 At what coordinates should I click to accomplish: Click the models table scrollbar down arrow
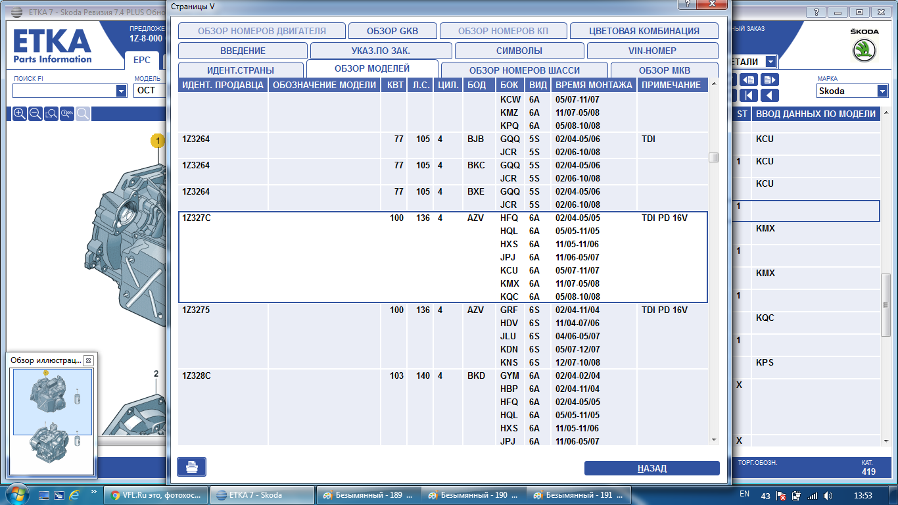coord(713,439)
